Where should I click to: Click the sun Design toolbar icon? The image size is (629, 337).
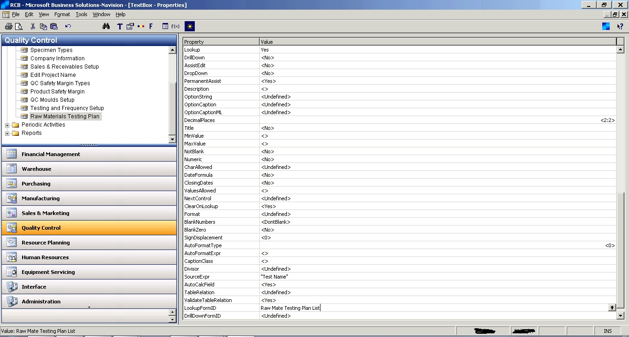[x=190, y=26]
